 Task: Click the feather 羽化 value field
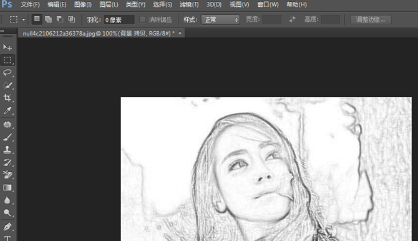coord(119,20)
